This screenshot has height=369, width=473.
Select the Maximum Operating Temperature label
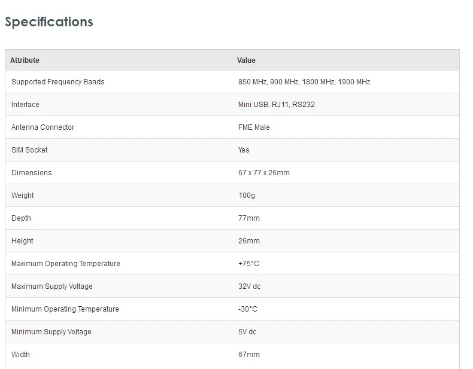click(66, 264)
